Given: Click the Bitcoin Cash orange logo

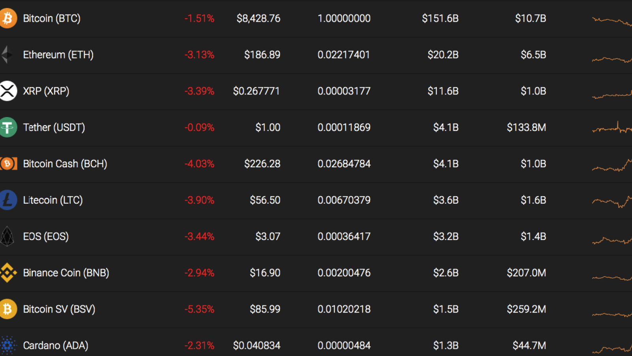Looking at the screenshot, I should tap(8, 164).
